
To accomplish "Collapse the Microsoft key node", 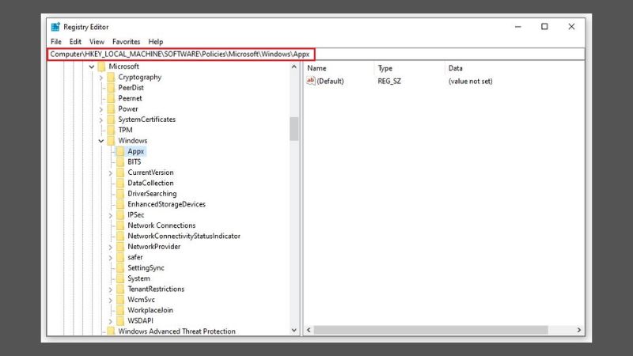I will click(91, 67).
